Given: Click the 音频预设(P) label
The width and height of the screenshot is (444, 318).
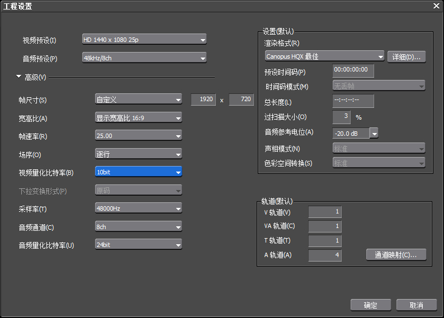Looking at the screenshot, I should click(40, 59).
